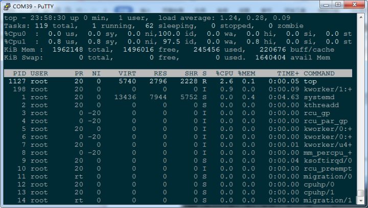
Task: Click the 1640404 avail Mem value
Action: [x=270, y=58]
